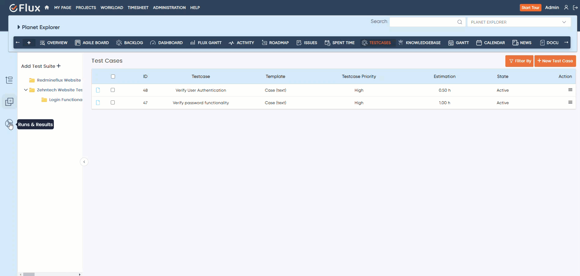Click the search magnifier icon
The image size is (580, 276).
(x=459, y=22)
